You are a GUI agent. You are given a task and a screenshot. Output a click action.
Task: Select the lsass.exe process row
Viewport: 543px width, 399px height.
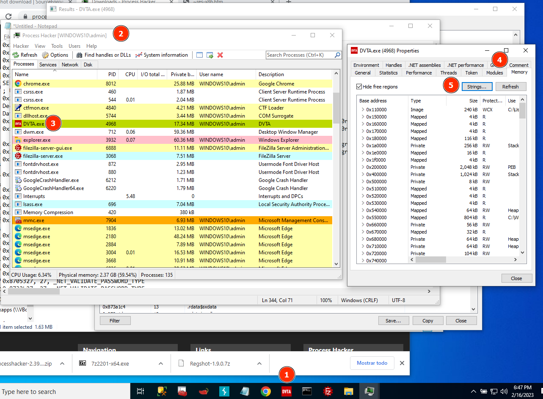[x=172, y=204]
